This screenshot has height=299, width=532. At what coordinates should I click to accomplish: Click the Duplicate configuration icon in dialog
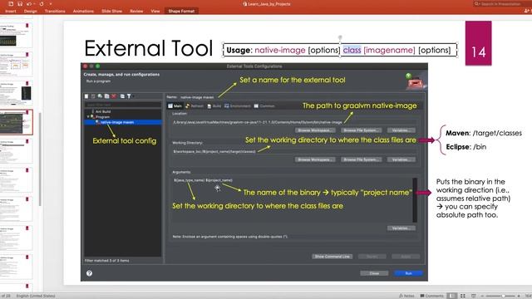(x=106, y=96)
